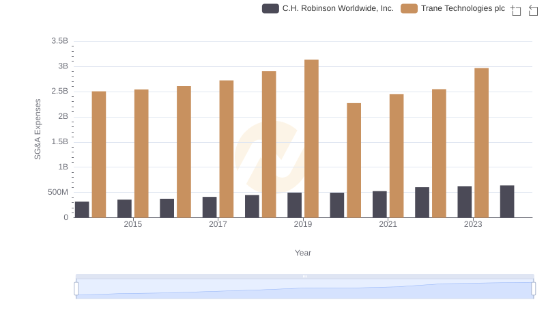
Task: Toggle the Trane Technologies plc series label
Action: click(463, 8)
